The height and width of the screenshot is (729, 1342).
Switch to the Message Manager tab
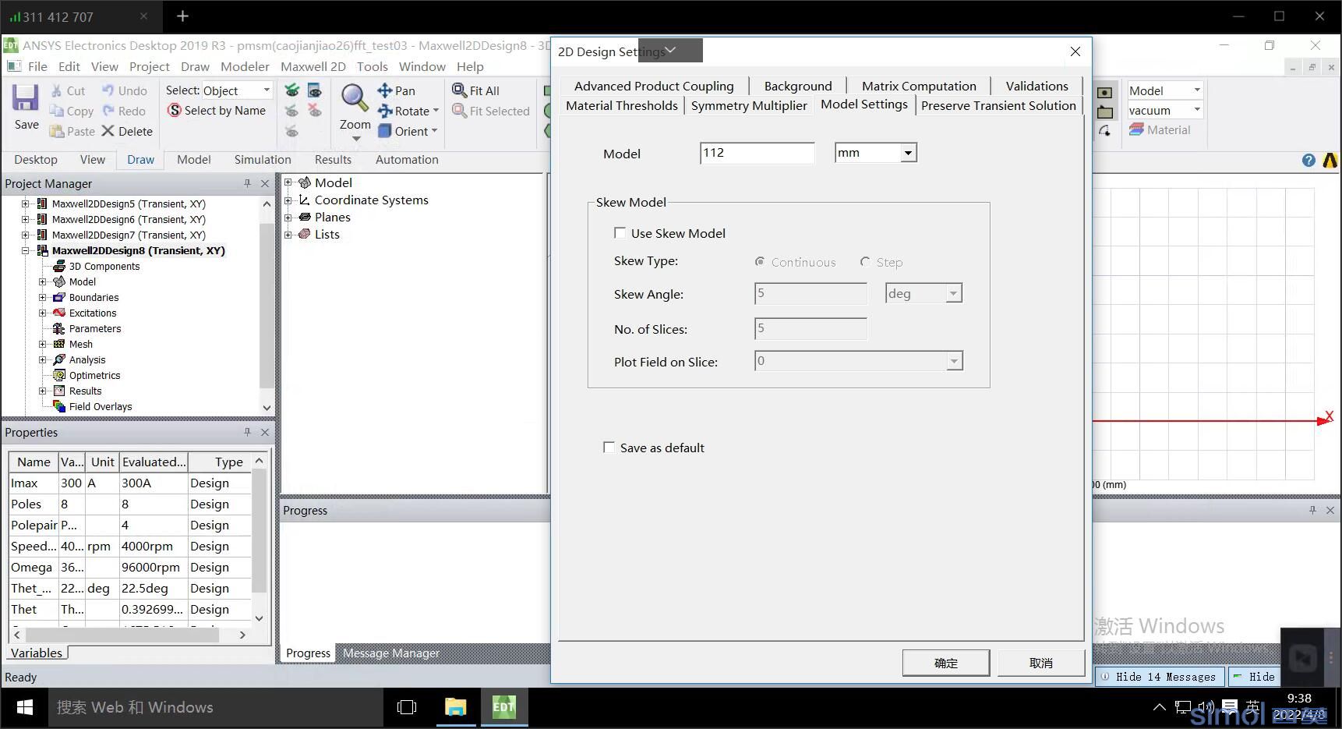coord(391,653)
